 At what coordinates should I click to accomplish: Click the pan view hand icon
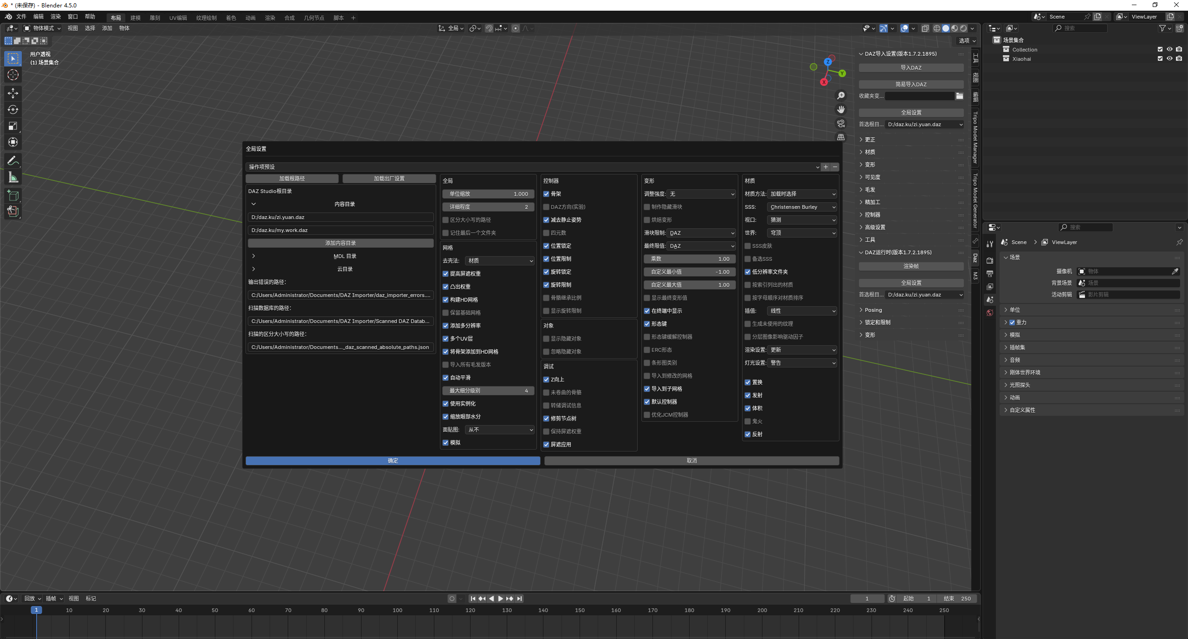pyautogui.click(x=841, y=110)
